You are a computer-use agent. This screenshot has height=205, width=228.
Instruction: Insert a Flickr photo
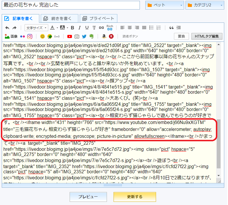[x=22, y=36]
